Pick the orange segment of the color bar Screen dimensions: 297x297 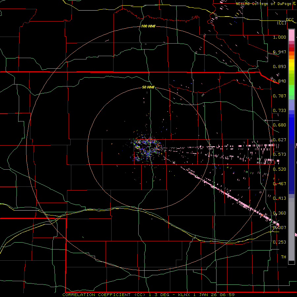pos(291,57)
